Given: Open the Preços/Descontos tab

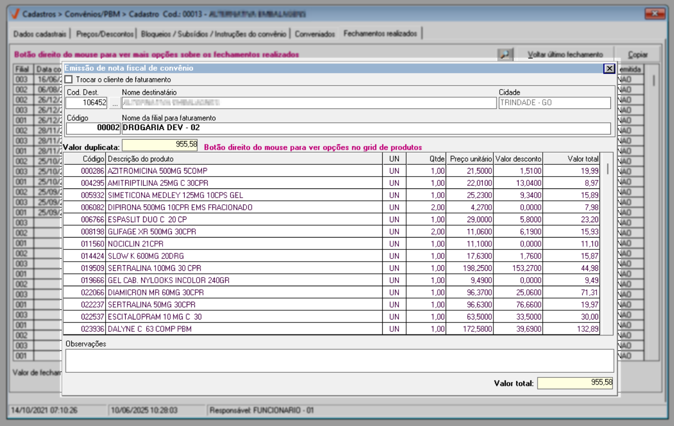Looking at the screenshot, I should [105, 34].
